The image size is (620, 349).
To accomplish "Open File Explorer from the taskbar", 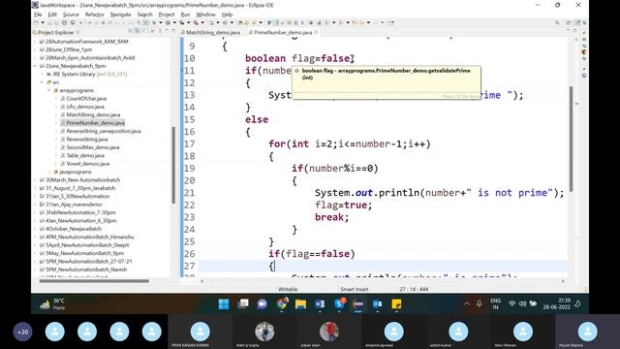I will click(300, 303).
